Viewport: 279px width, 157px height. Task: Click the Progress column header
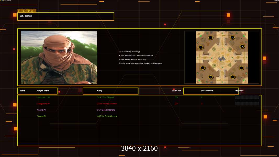[239, 91]
